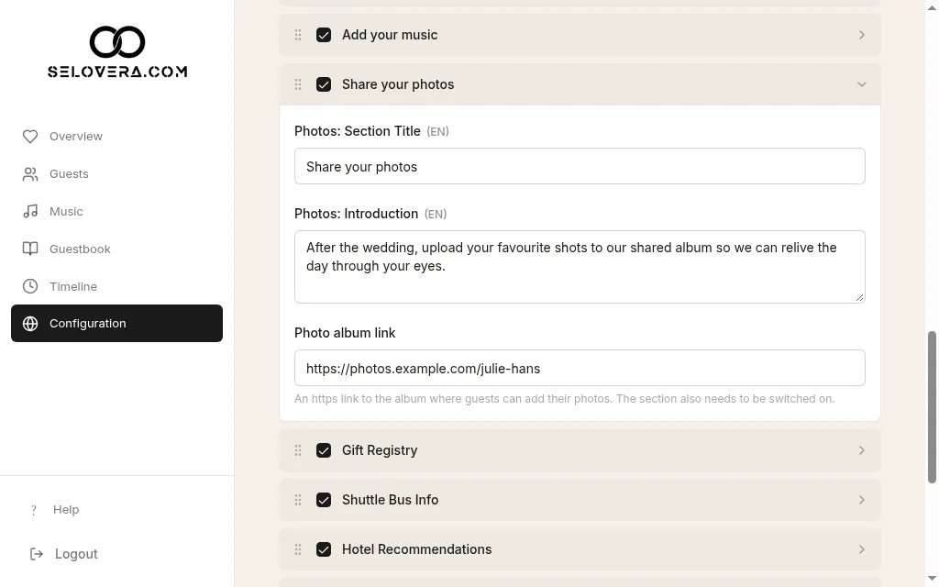Click the Photos Section Title input field

tap(580, 167)
